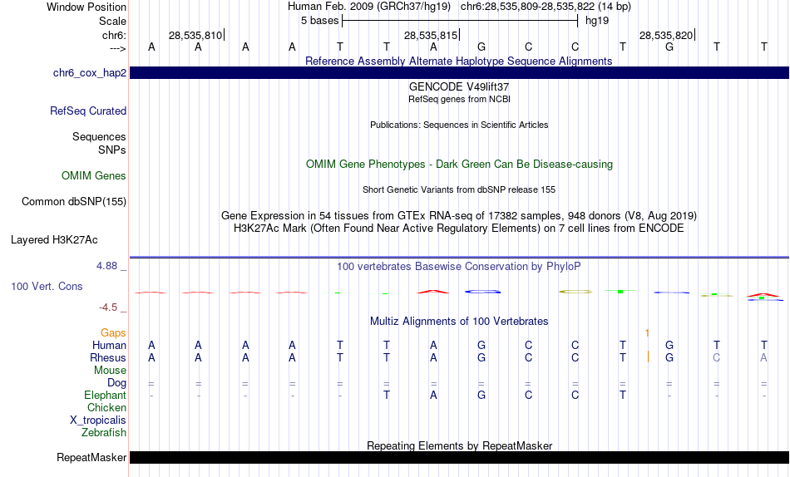This screenshot has height=477, width=790.
Task: Open Multiz Alignments of 100 Vertebrates title
Action: (x=459, y=322)
